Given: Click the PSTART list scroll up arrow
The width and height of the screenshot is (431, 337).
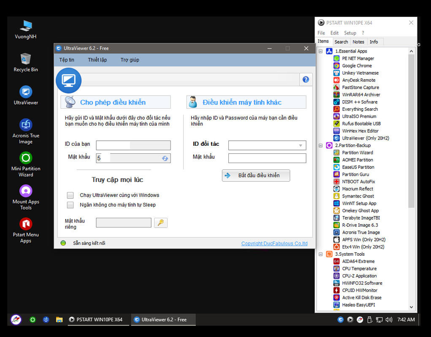Looking at the screenshot, I should (411, 51).
